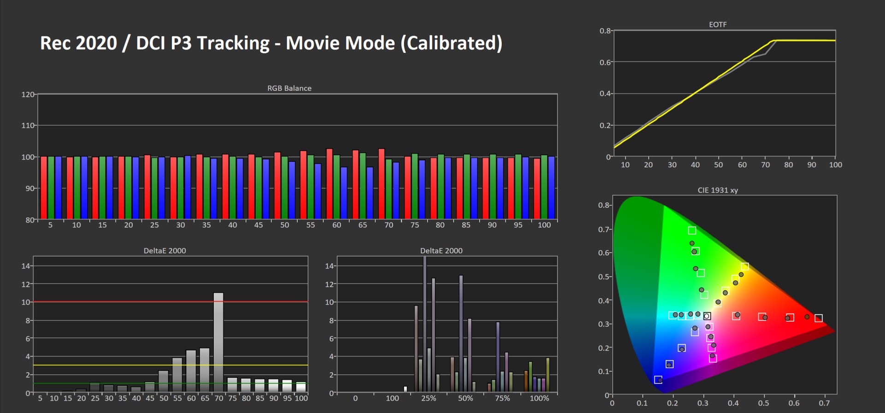The width and height of the screenshot is (885, 413).
Task: Click the tallest bar in the 25% saturation group
Action: point(425,323)
